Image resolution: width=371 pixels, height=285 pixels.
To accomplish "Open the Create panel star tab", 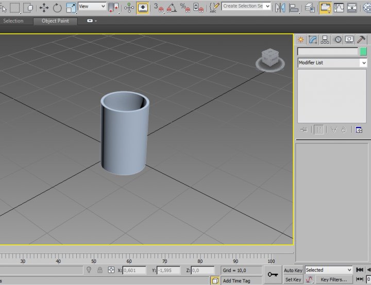I will pyautogui.click(x=301, y=40).
